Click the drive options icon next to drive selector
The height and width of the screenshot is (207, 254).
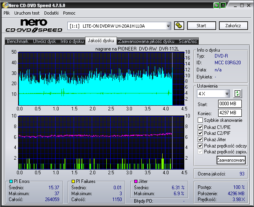coord(179,26)
